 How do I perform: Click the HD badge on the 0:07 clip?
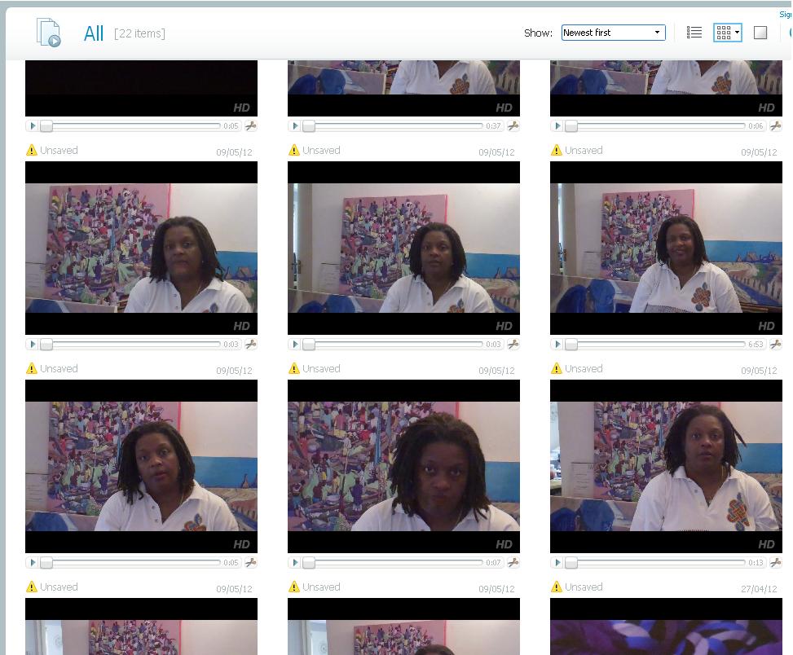pos(504,544)
